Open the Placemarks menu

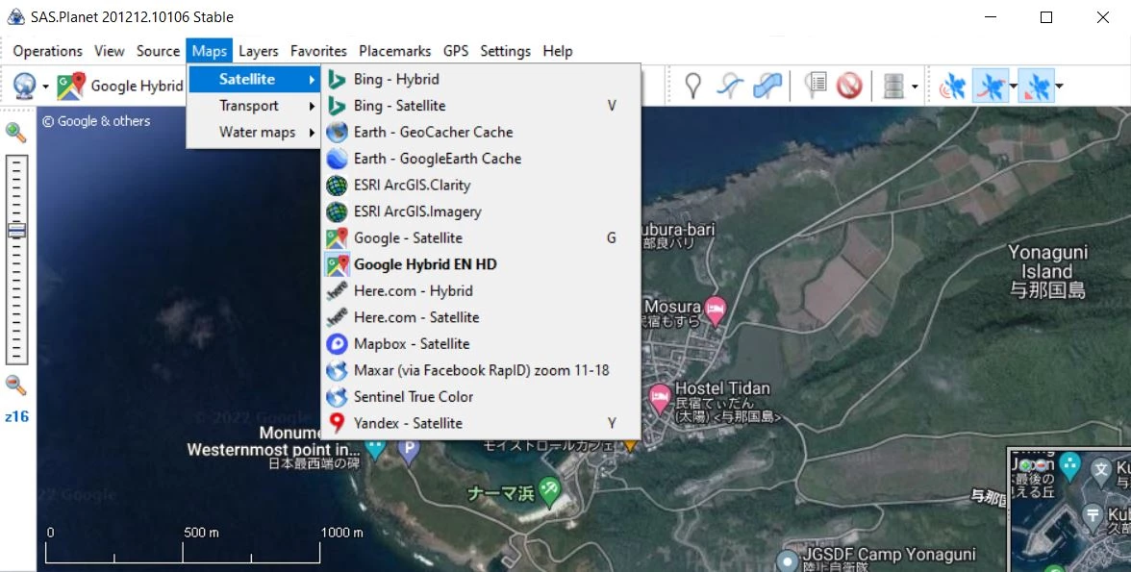394,51
